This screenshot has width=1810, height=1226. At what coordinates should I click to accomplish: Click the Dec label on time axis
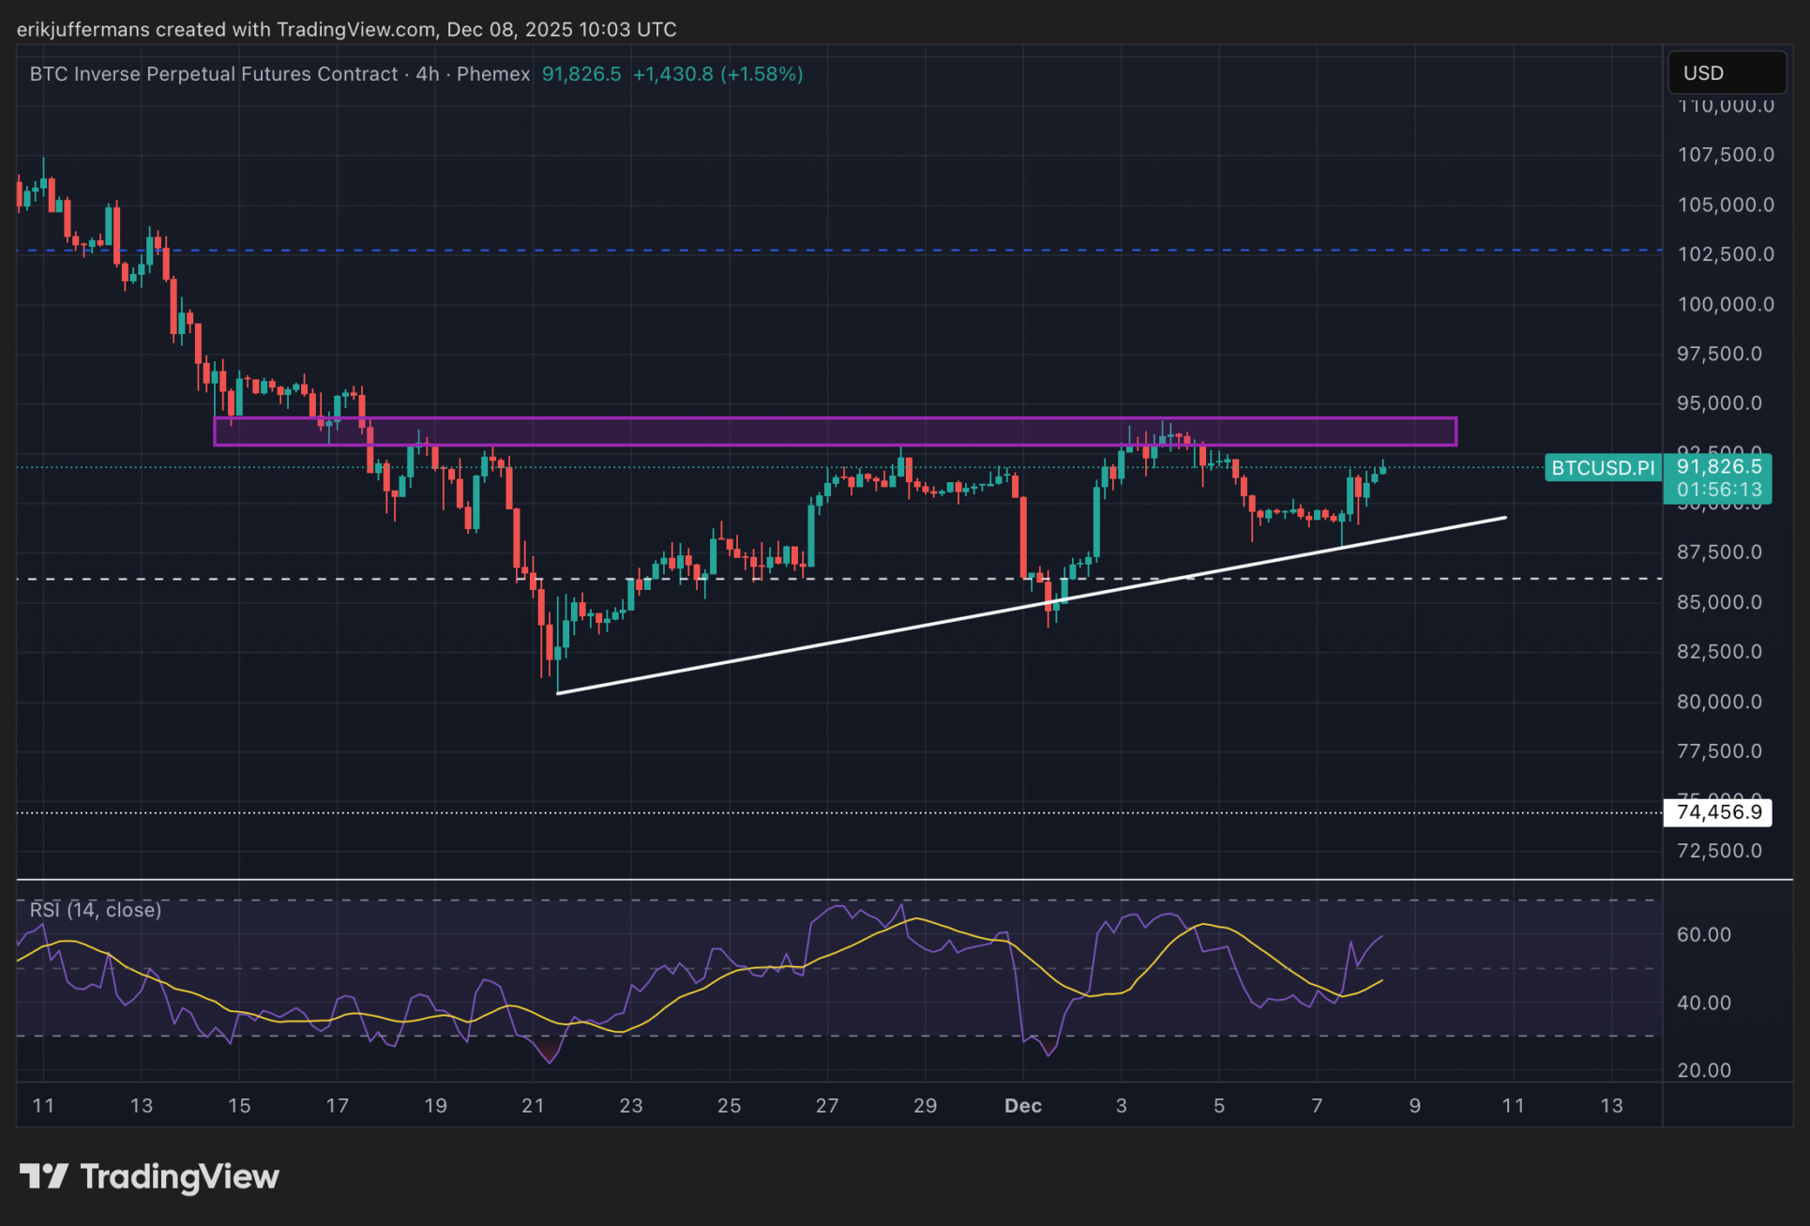1022,1106
